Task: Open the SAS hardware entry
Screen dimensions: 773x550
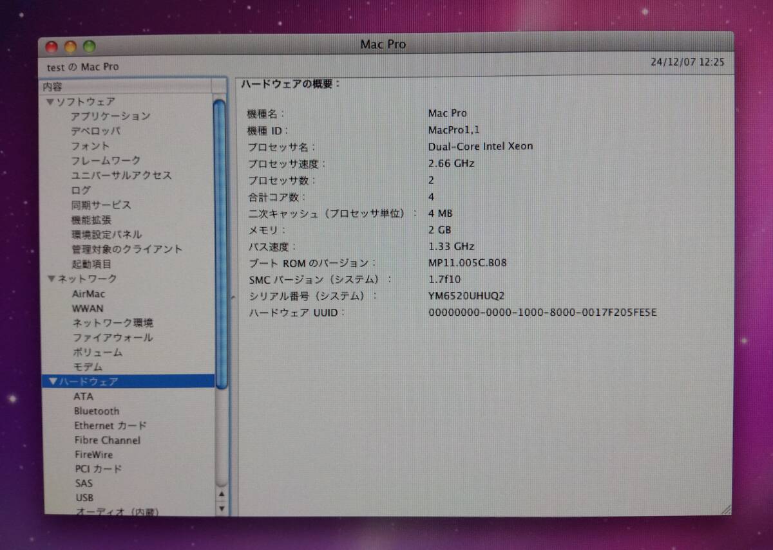Action: tap(84, 483)
